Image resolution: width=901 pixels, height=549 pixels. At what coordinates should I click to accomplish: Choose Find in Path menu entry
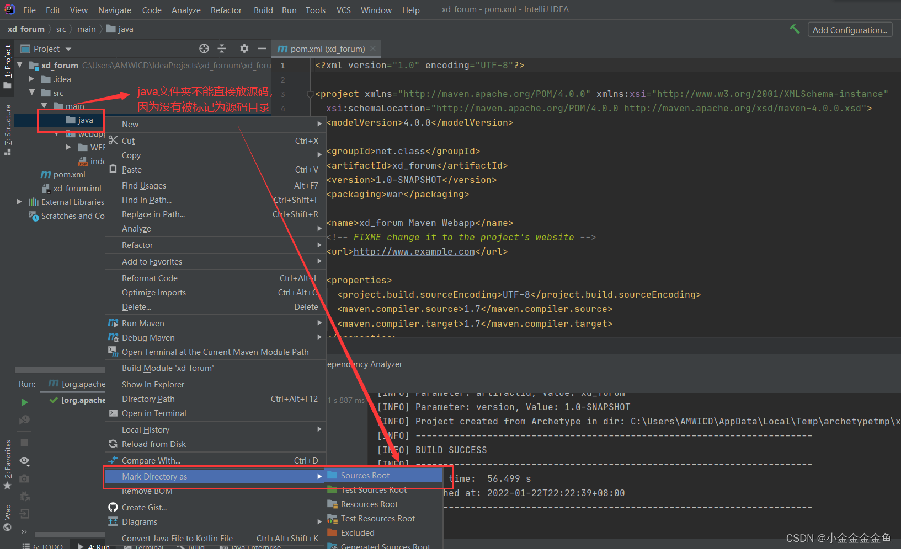[x=215, y=200]
